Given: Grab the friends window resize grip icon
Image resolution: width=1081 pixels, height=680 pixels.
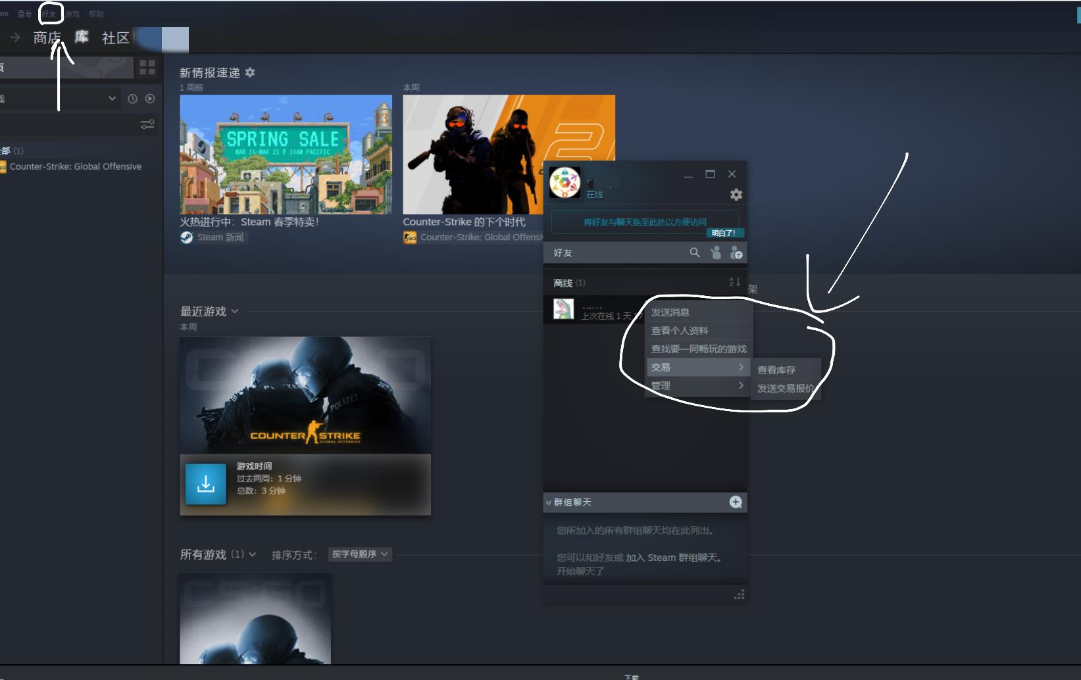Looking at the screenshot, I should [739, 595].
